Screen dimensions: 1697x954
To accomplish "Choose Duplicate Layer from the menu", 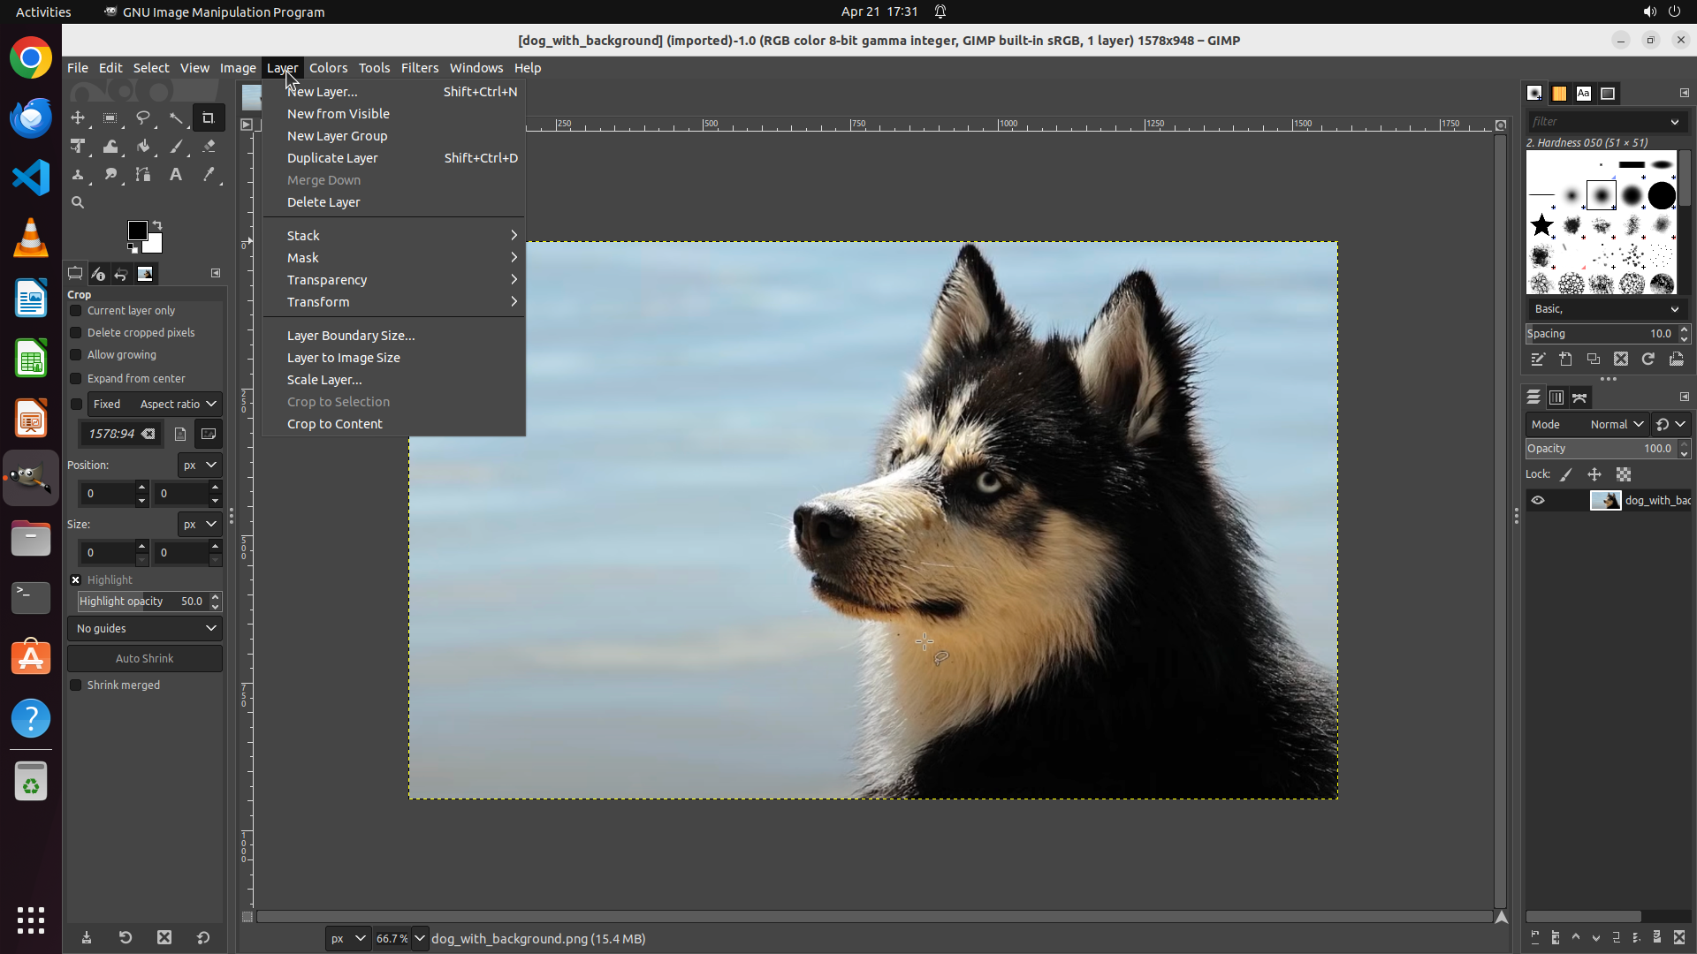I will coord(332,158).
